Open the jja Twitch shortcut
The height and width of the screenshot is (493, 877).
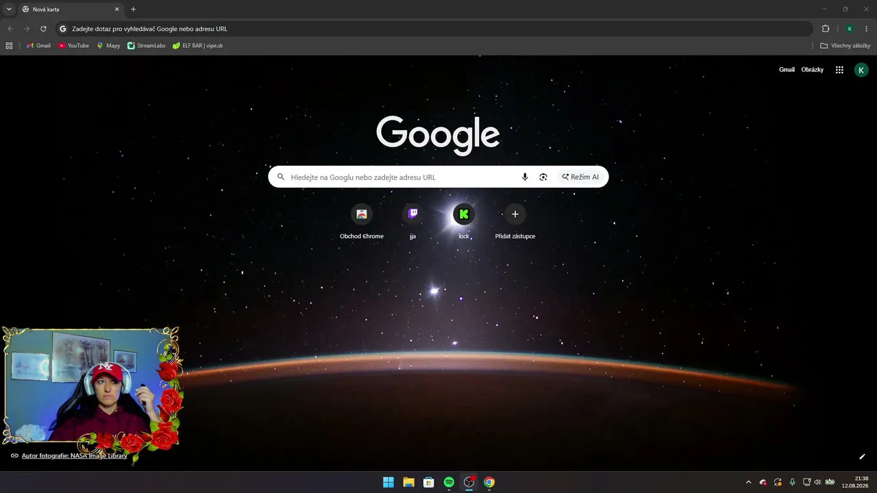click(x=412, y=221)
